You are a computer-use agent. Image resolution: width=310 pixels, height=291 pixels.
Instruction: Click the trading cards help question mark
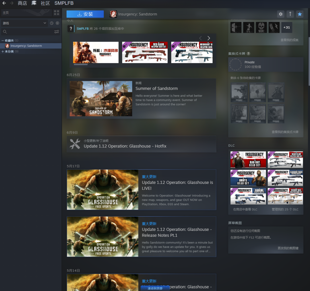coord(248,54)
